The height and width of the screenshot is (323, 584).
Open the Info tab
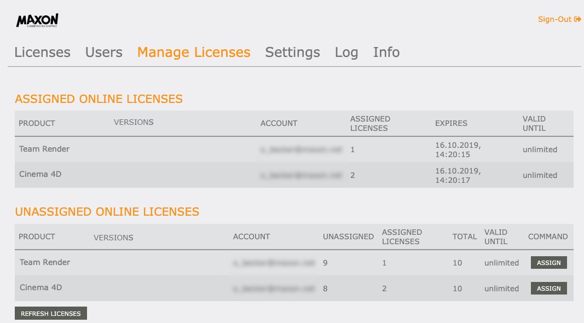coord(386,52)
